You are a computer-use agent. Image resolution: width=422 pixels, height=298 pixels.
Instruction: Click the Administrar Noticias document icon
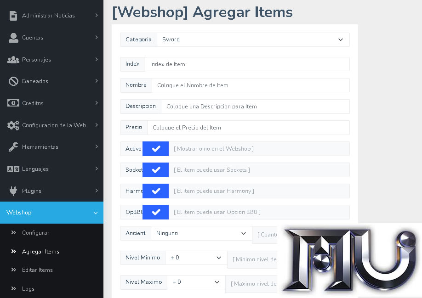13,16
